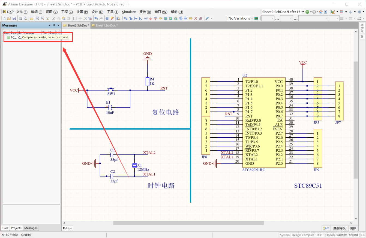This screenshot has height=238, width=366.
Task: Open the grids dropdown arrow
Action: [363, 12]
